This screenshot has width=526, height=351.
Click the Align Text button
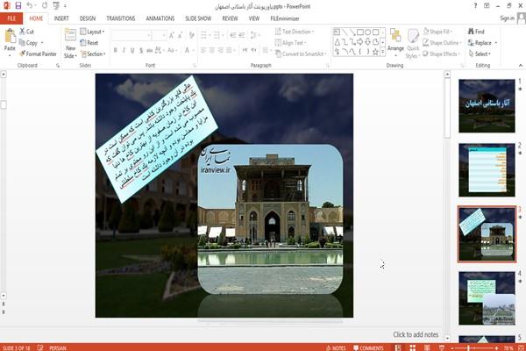click(x=290, y=43)
